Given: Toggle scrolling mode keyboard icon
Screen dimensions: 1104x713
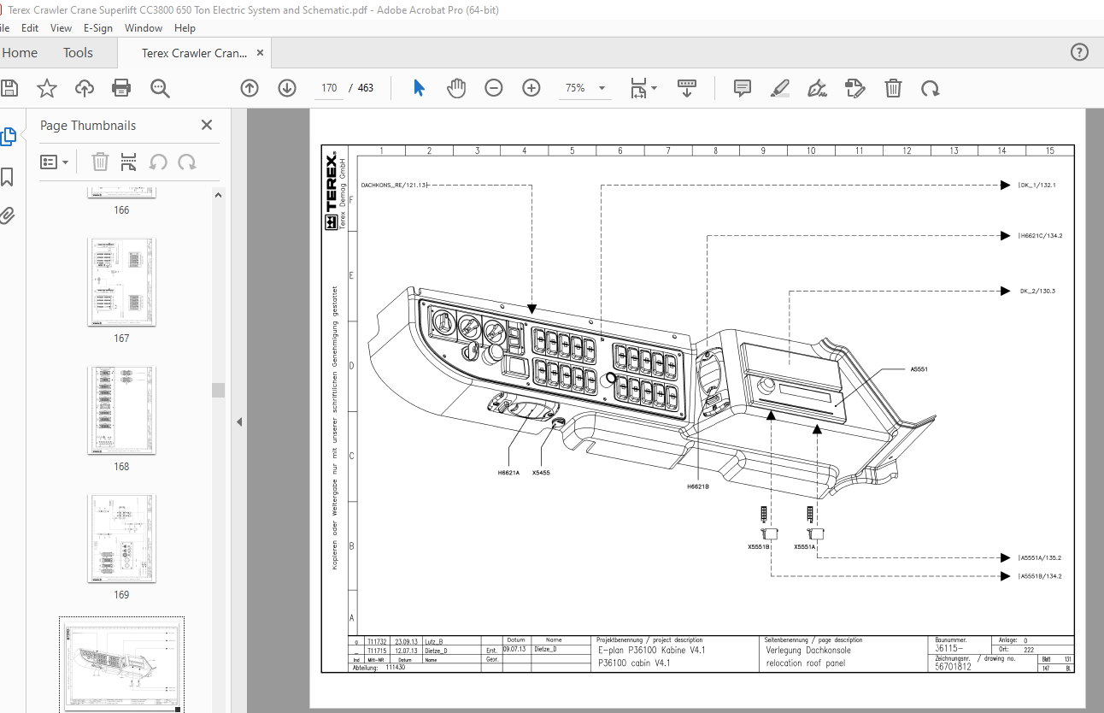Looking at the screenshot, I should 687,88.
